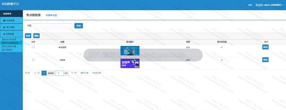Click the gear icon beside 系统设置
Screen dimensions: 286x110
(4, 34)
